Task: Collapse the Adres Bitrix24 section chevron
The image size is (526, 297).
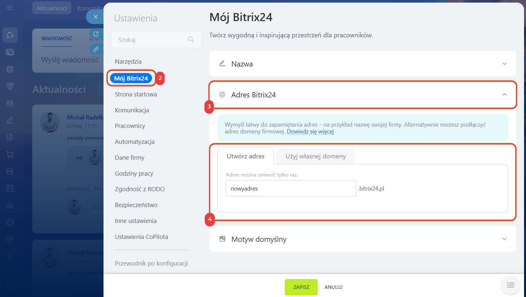Action: pos(505,94)
